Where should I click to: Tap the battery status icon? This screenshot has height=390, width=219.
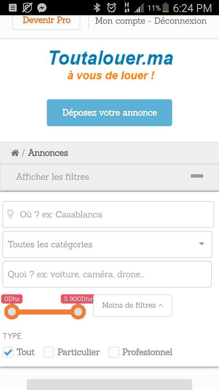pyautogui.click(x=165, y=8)
